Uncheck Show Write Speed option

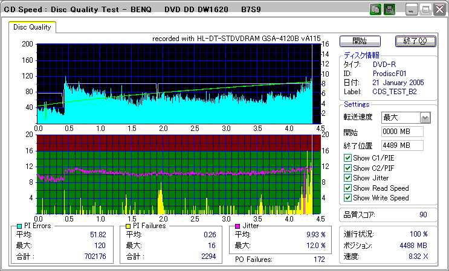[347, 197]
